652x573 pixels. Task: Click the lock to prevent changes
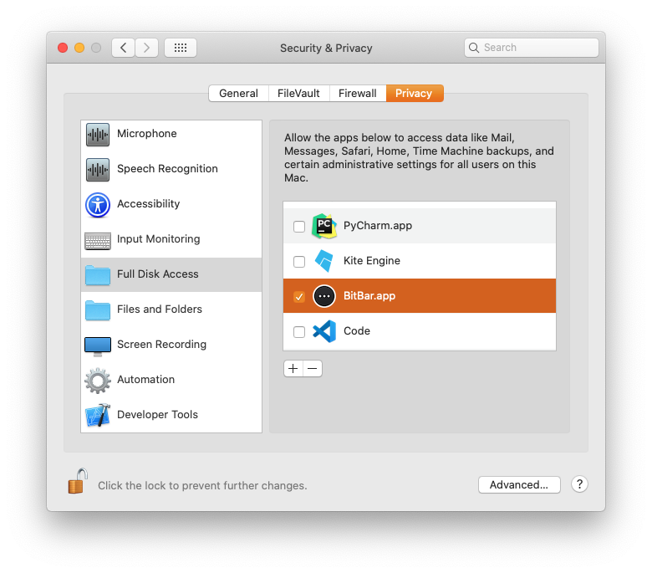78,481
